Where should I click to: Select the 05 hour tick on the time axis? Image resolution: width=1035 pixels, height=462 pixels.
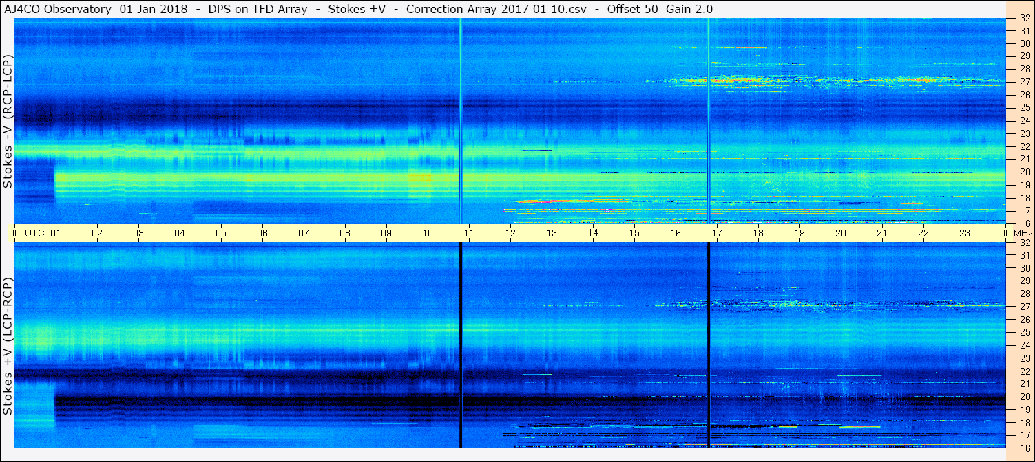click(221, 233)
